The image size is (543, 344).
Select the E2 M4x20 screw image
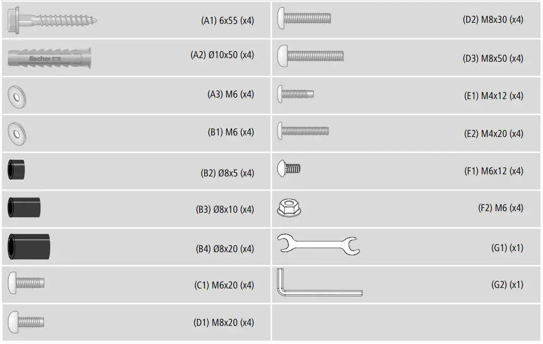point(303,130)
